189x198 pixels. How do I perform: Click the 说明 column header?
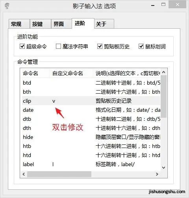coord(127,73)
